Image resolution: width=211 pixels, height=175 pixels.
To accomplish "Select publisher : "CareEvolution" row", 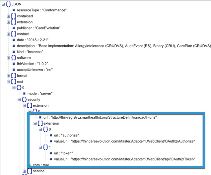I will tap(38, 28).
